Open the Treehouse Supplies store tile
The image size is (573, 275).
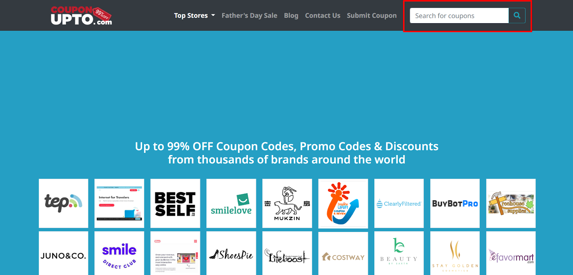click(x=511, y=203)
